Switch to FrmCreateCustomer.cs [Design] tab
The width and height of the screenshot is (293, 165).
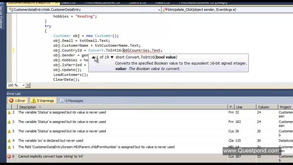pos(203,2)
